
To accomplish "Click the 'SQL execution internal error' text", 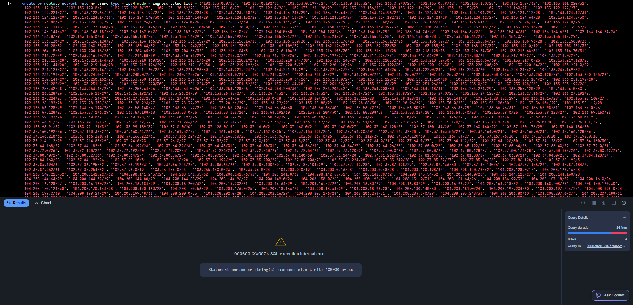I will tap(281, 254).
